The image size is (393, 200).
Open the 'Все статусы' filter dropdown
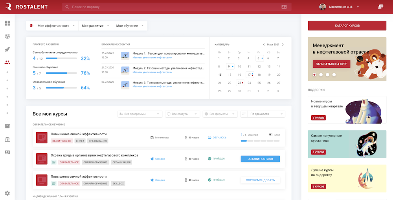coord(182,114)
